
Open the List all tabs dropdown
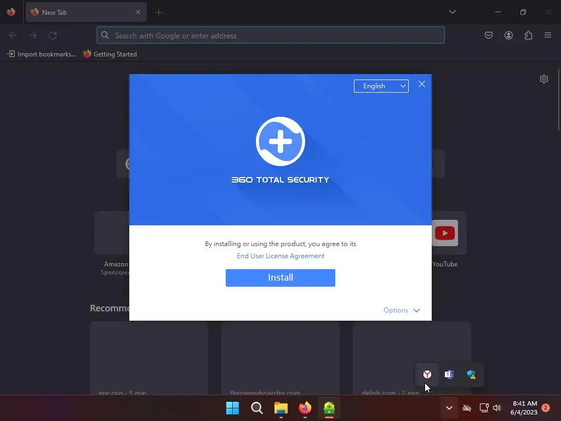(x=452, y=12)
